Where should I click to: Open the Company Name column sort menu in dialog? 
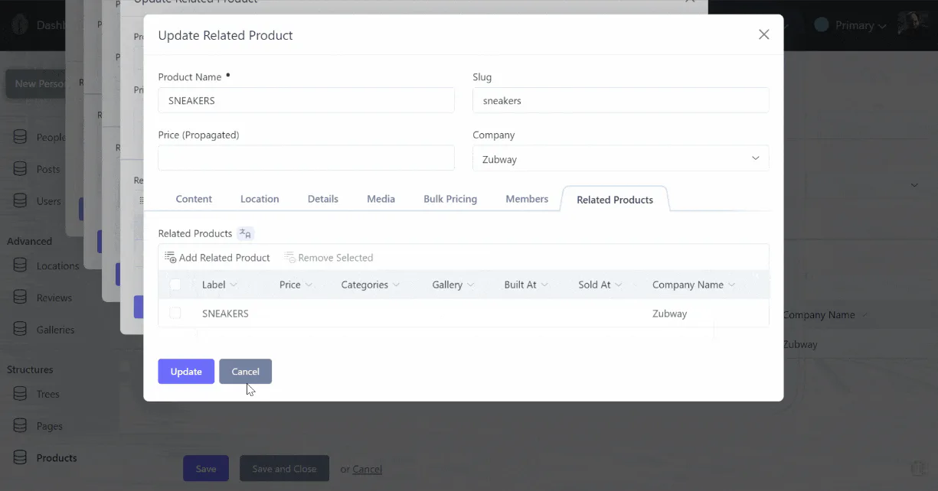pos(731,285)
